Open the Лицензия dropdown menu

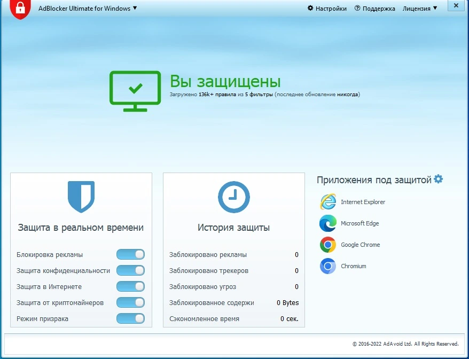coord(420,9)
